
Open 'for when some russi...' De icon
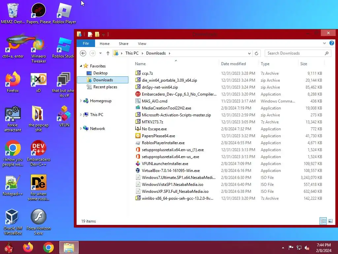pos(38,188)
